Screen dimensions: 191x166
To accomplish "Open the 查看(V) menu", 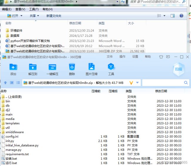I will pos(20,9).
